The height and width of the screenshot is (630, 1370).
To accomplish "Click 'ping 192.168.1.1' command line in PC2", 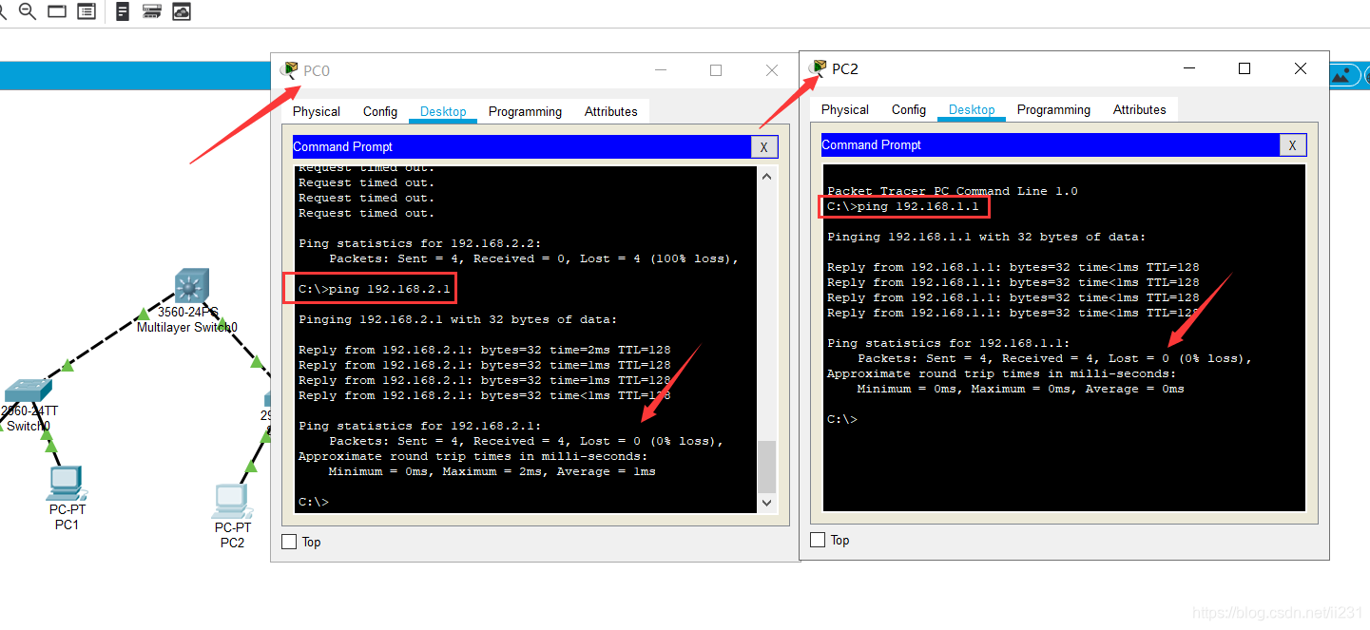I will tap(903, 206).
